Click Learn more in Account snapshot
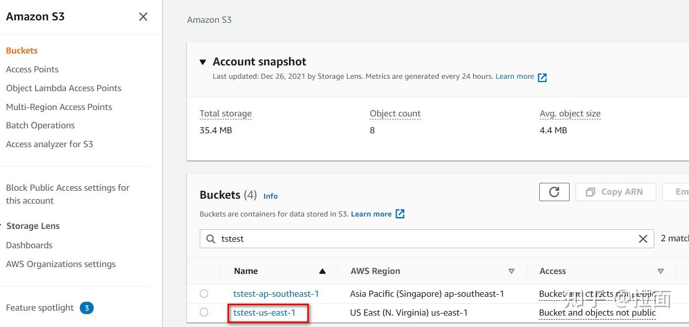 pos(515,76)
